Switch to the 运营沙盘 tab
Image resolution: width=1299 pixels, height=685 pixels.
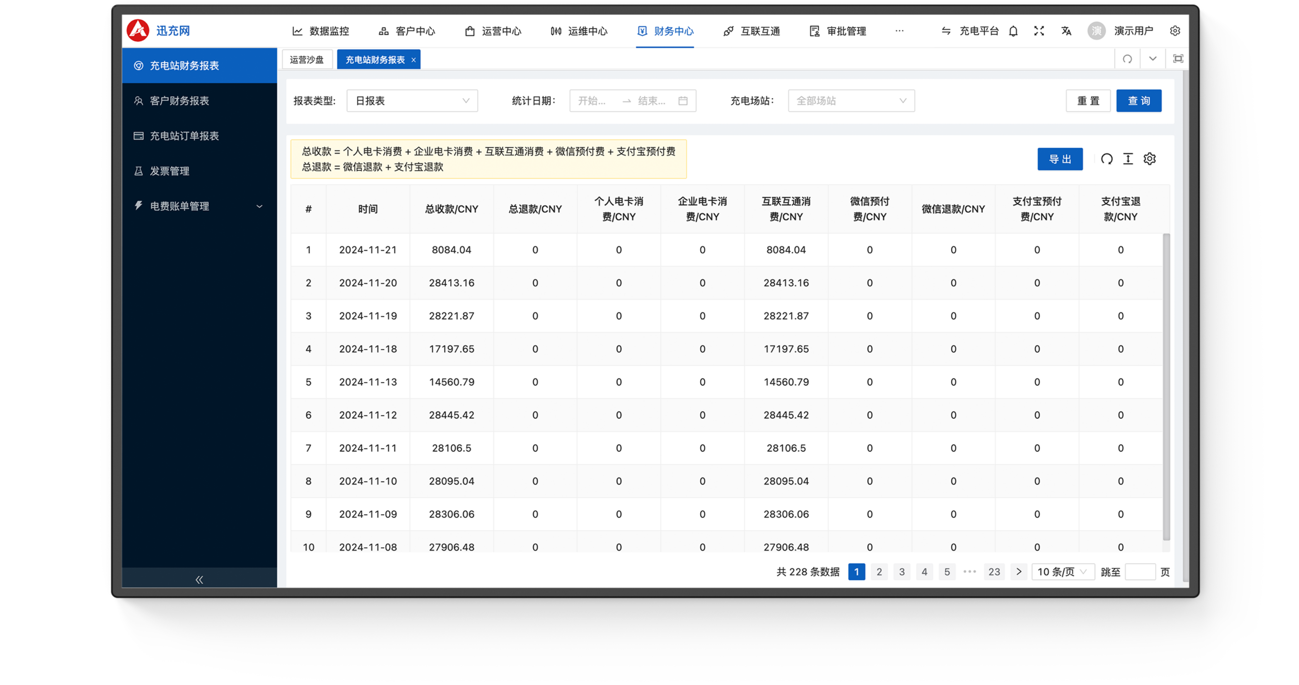pyautogui.click(x=307, y=60)
